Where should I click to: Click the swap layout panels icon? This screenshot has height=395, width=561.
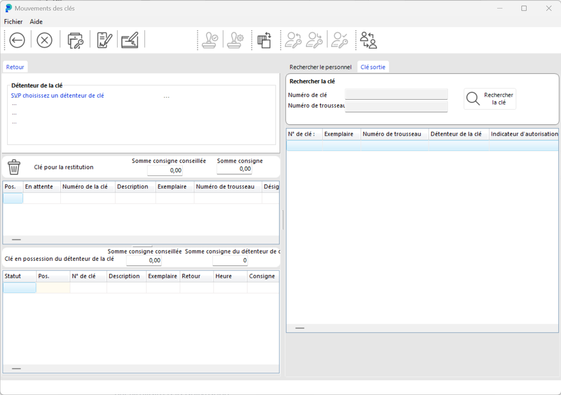point(264,40)
